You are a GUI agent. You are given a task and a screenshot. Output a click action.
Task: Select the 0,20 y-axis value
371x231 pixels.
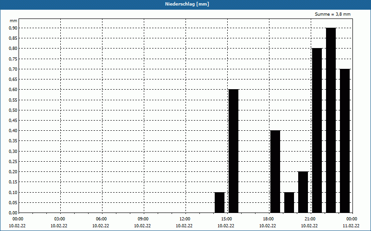click(13, 172)
